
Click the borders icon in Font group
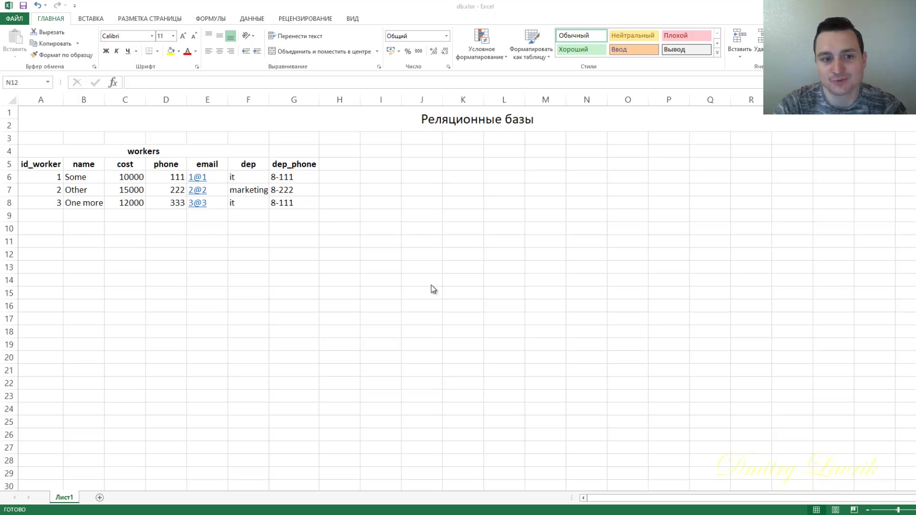[x=149, y=51]
